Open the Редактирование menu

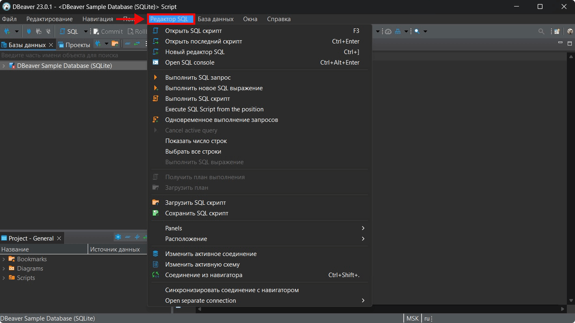point(50,19)
